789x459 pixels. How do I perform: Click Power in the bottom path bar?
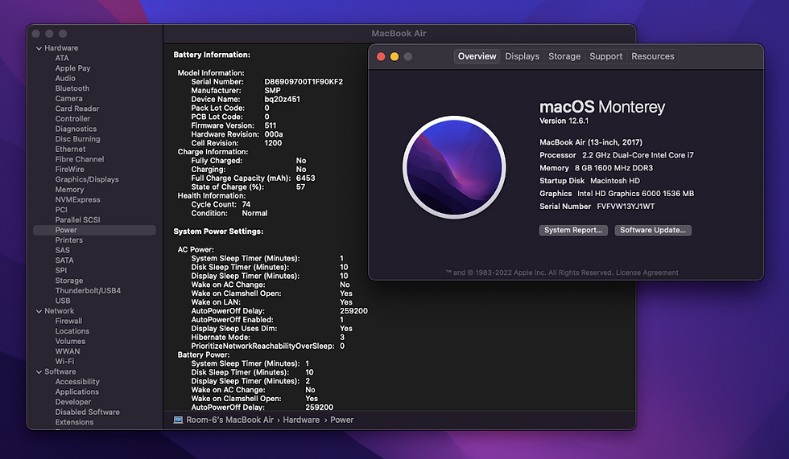click(x=341, y=420)
